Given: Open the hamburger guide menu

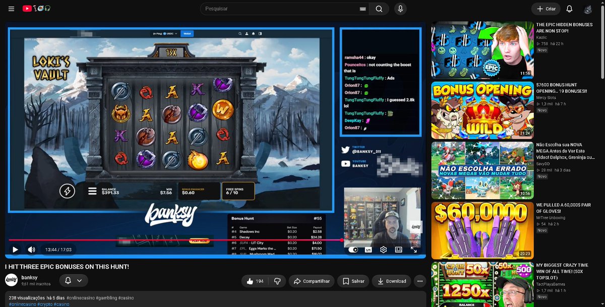Looking at the screenshot, I should (x=11, y=9).
